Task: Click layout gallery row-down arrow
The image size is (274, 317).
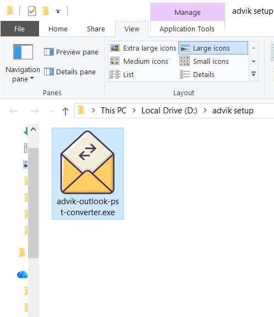Action: [254, 61]
